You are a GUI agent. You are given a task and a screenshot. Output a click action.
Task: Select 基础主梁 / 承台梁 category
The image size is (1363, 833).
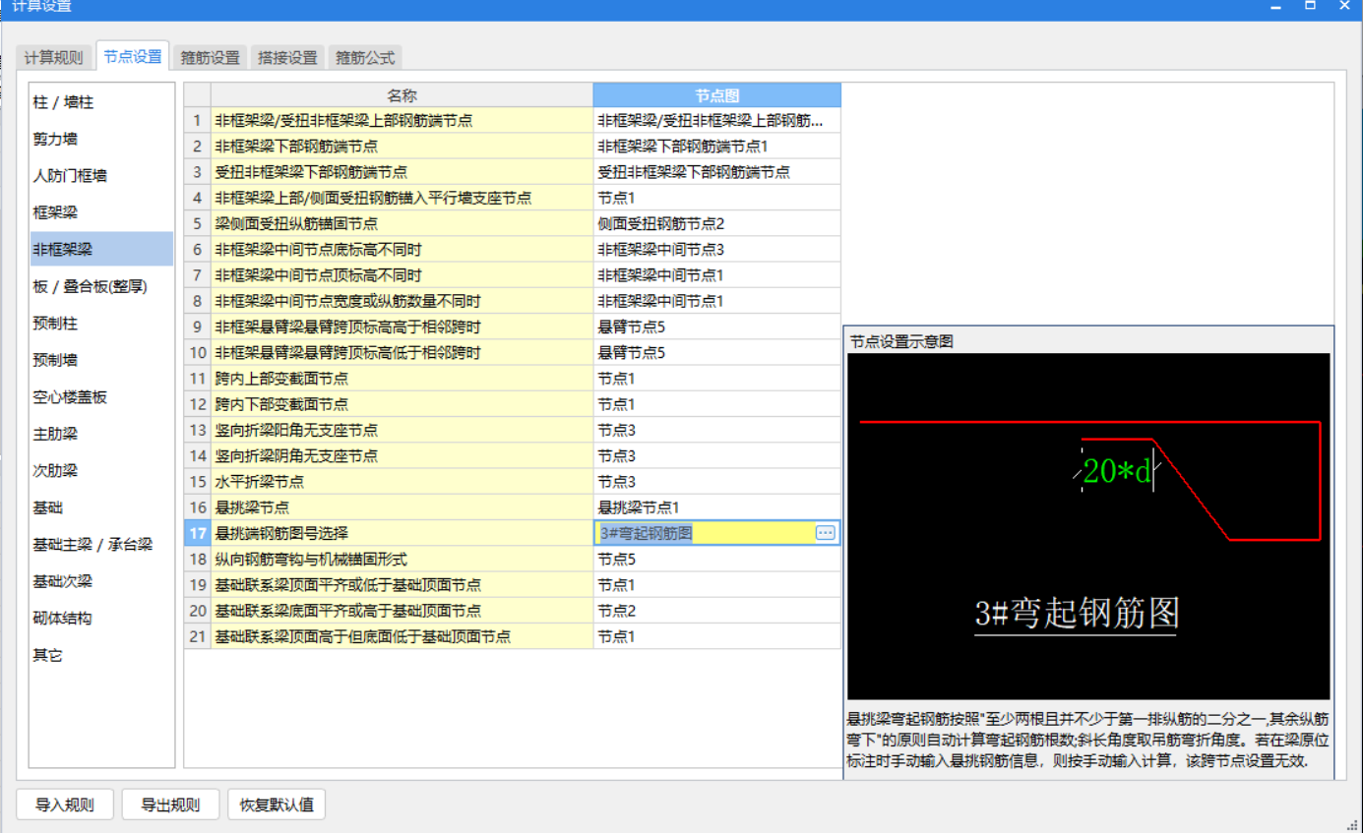pos(101,545)
